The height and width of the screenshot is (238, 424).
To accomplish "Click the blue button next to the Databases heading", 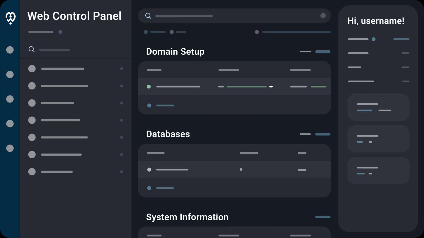I will [322, 134].
